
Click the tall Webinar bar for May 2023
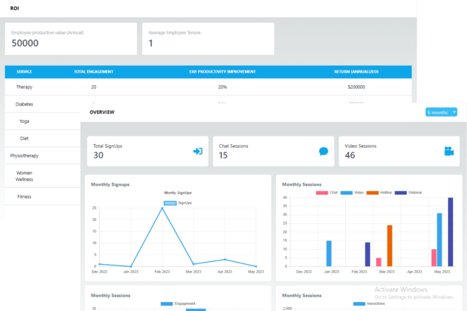451,232
